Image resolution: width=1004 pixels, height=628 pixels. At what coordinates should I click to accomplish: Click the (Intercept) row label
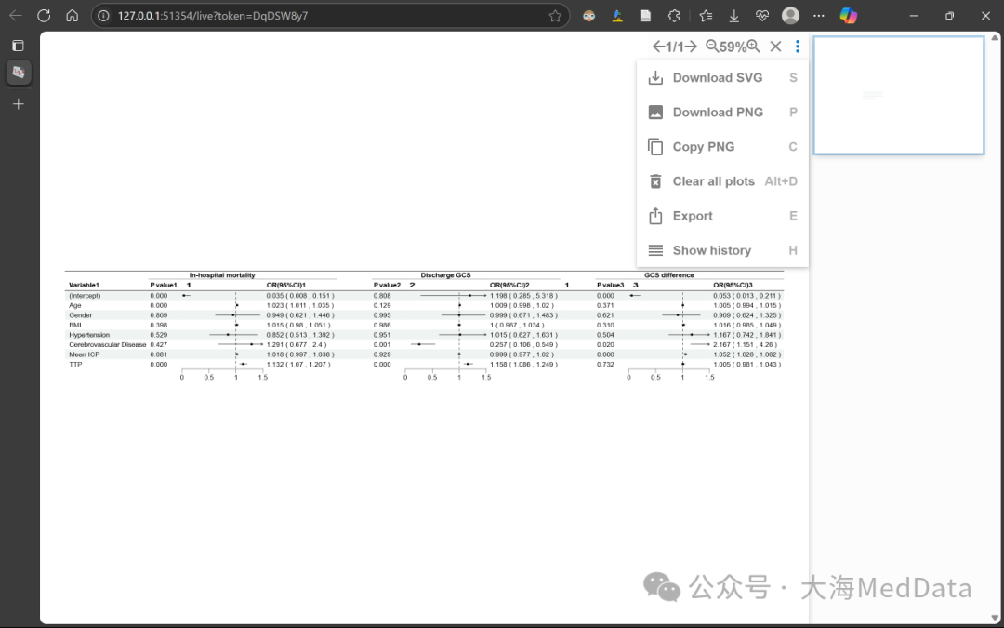[85, 296]
